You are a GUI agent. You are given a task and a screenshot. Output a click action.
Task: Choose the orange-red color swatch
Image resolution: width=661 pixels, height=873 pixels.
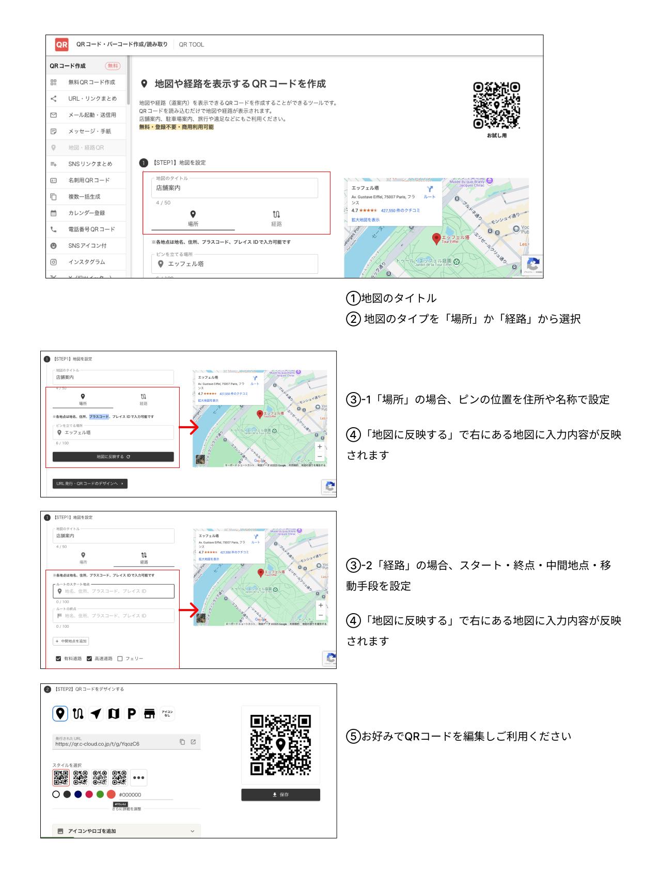pos(111,794)
